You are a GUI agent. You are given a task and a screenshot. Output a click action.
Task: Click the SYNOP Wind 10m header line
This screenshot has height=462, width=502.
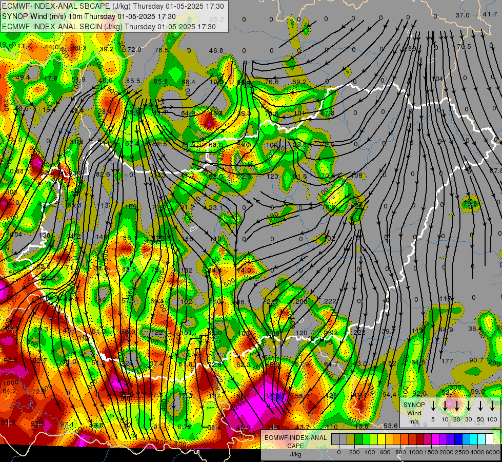[x=89, y=16]
